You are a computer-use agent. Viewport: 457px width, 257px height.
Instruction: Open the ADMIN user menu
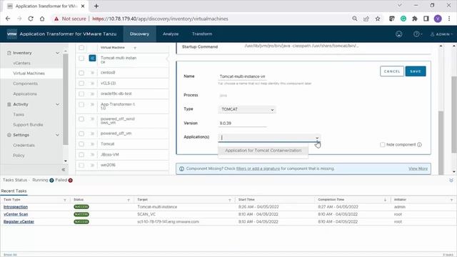441,34
